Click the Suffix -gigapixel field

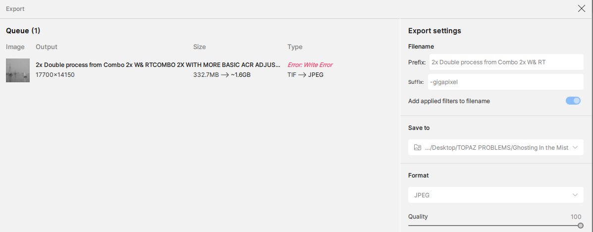coord(505,82)
